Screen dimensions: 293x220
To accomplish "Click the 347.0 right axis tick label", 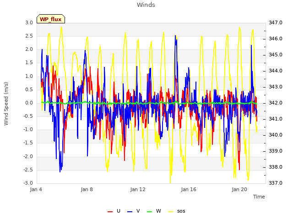I will coord(276,22).
